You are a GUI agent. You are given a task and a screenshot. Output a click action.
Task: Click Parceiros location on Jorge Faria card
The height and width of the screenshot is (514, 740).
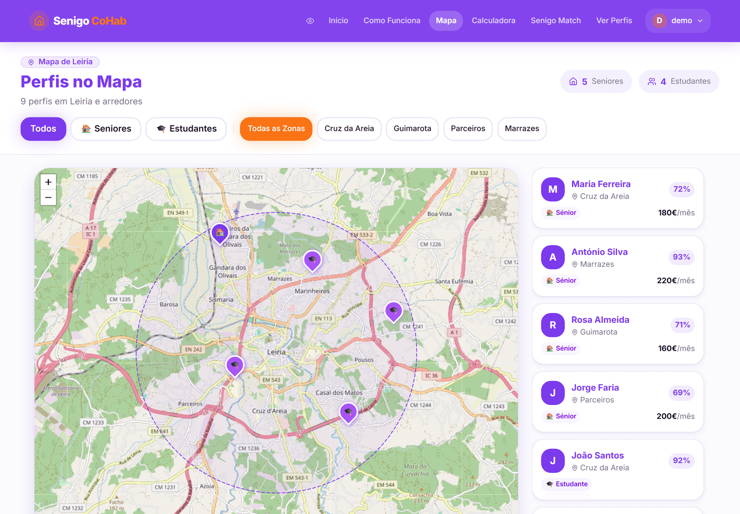(x=592, y=400)
